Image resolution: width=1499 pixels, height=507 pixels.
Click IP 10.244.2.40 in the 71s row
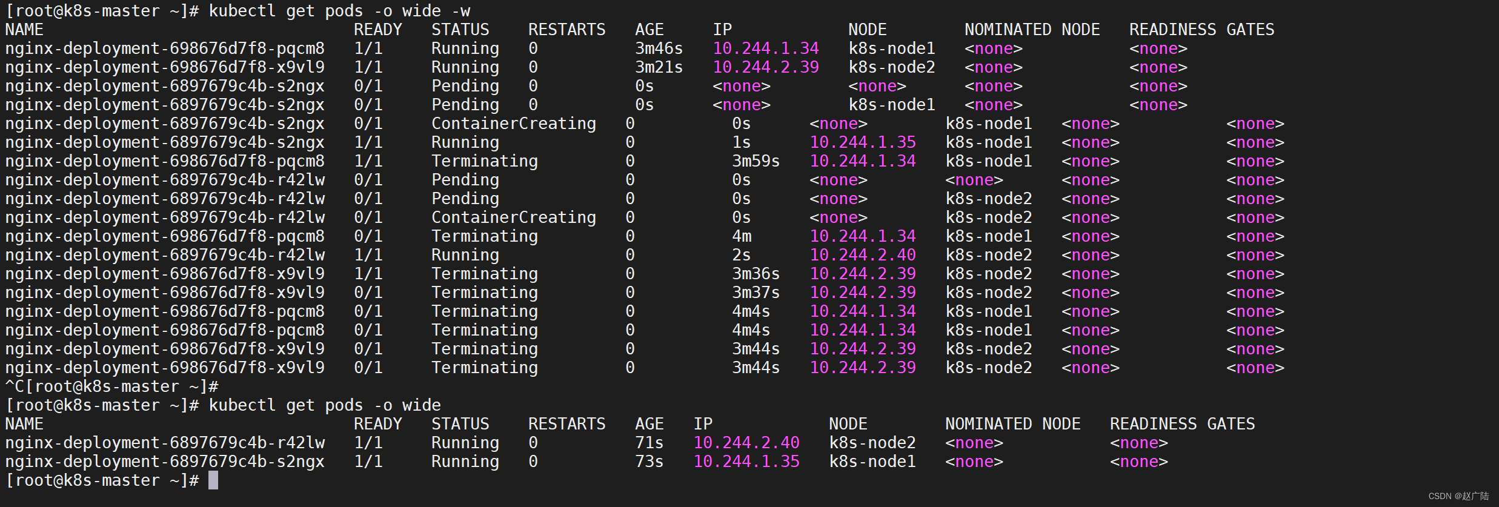click(x=746, y=443)
